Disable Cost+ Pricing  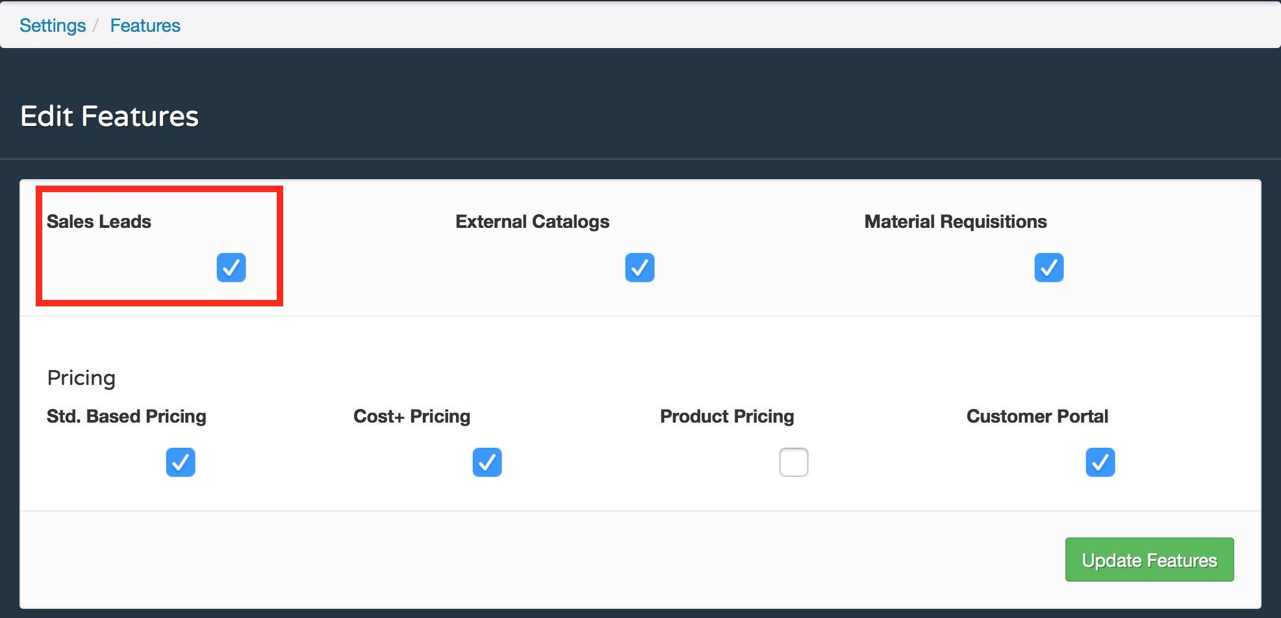pos(487,462)
